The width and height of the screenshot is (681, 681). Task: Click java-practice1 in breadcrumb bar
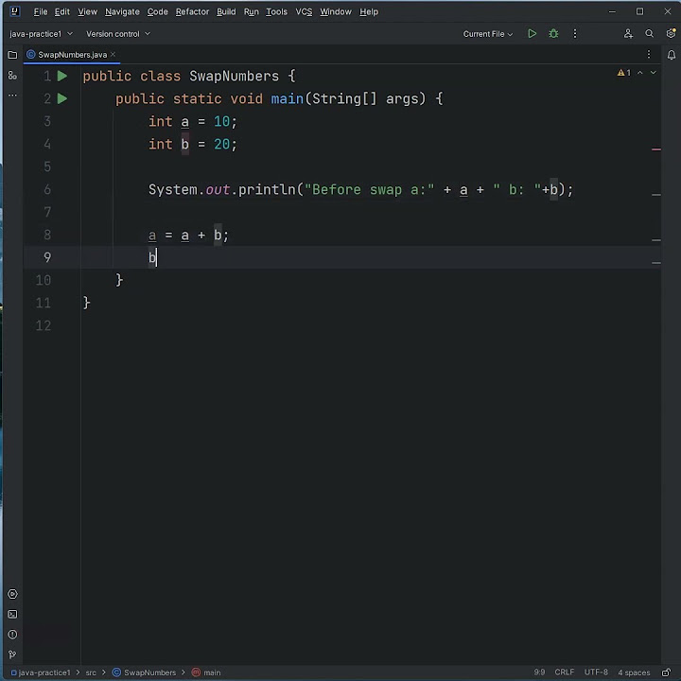coord(41,672)
